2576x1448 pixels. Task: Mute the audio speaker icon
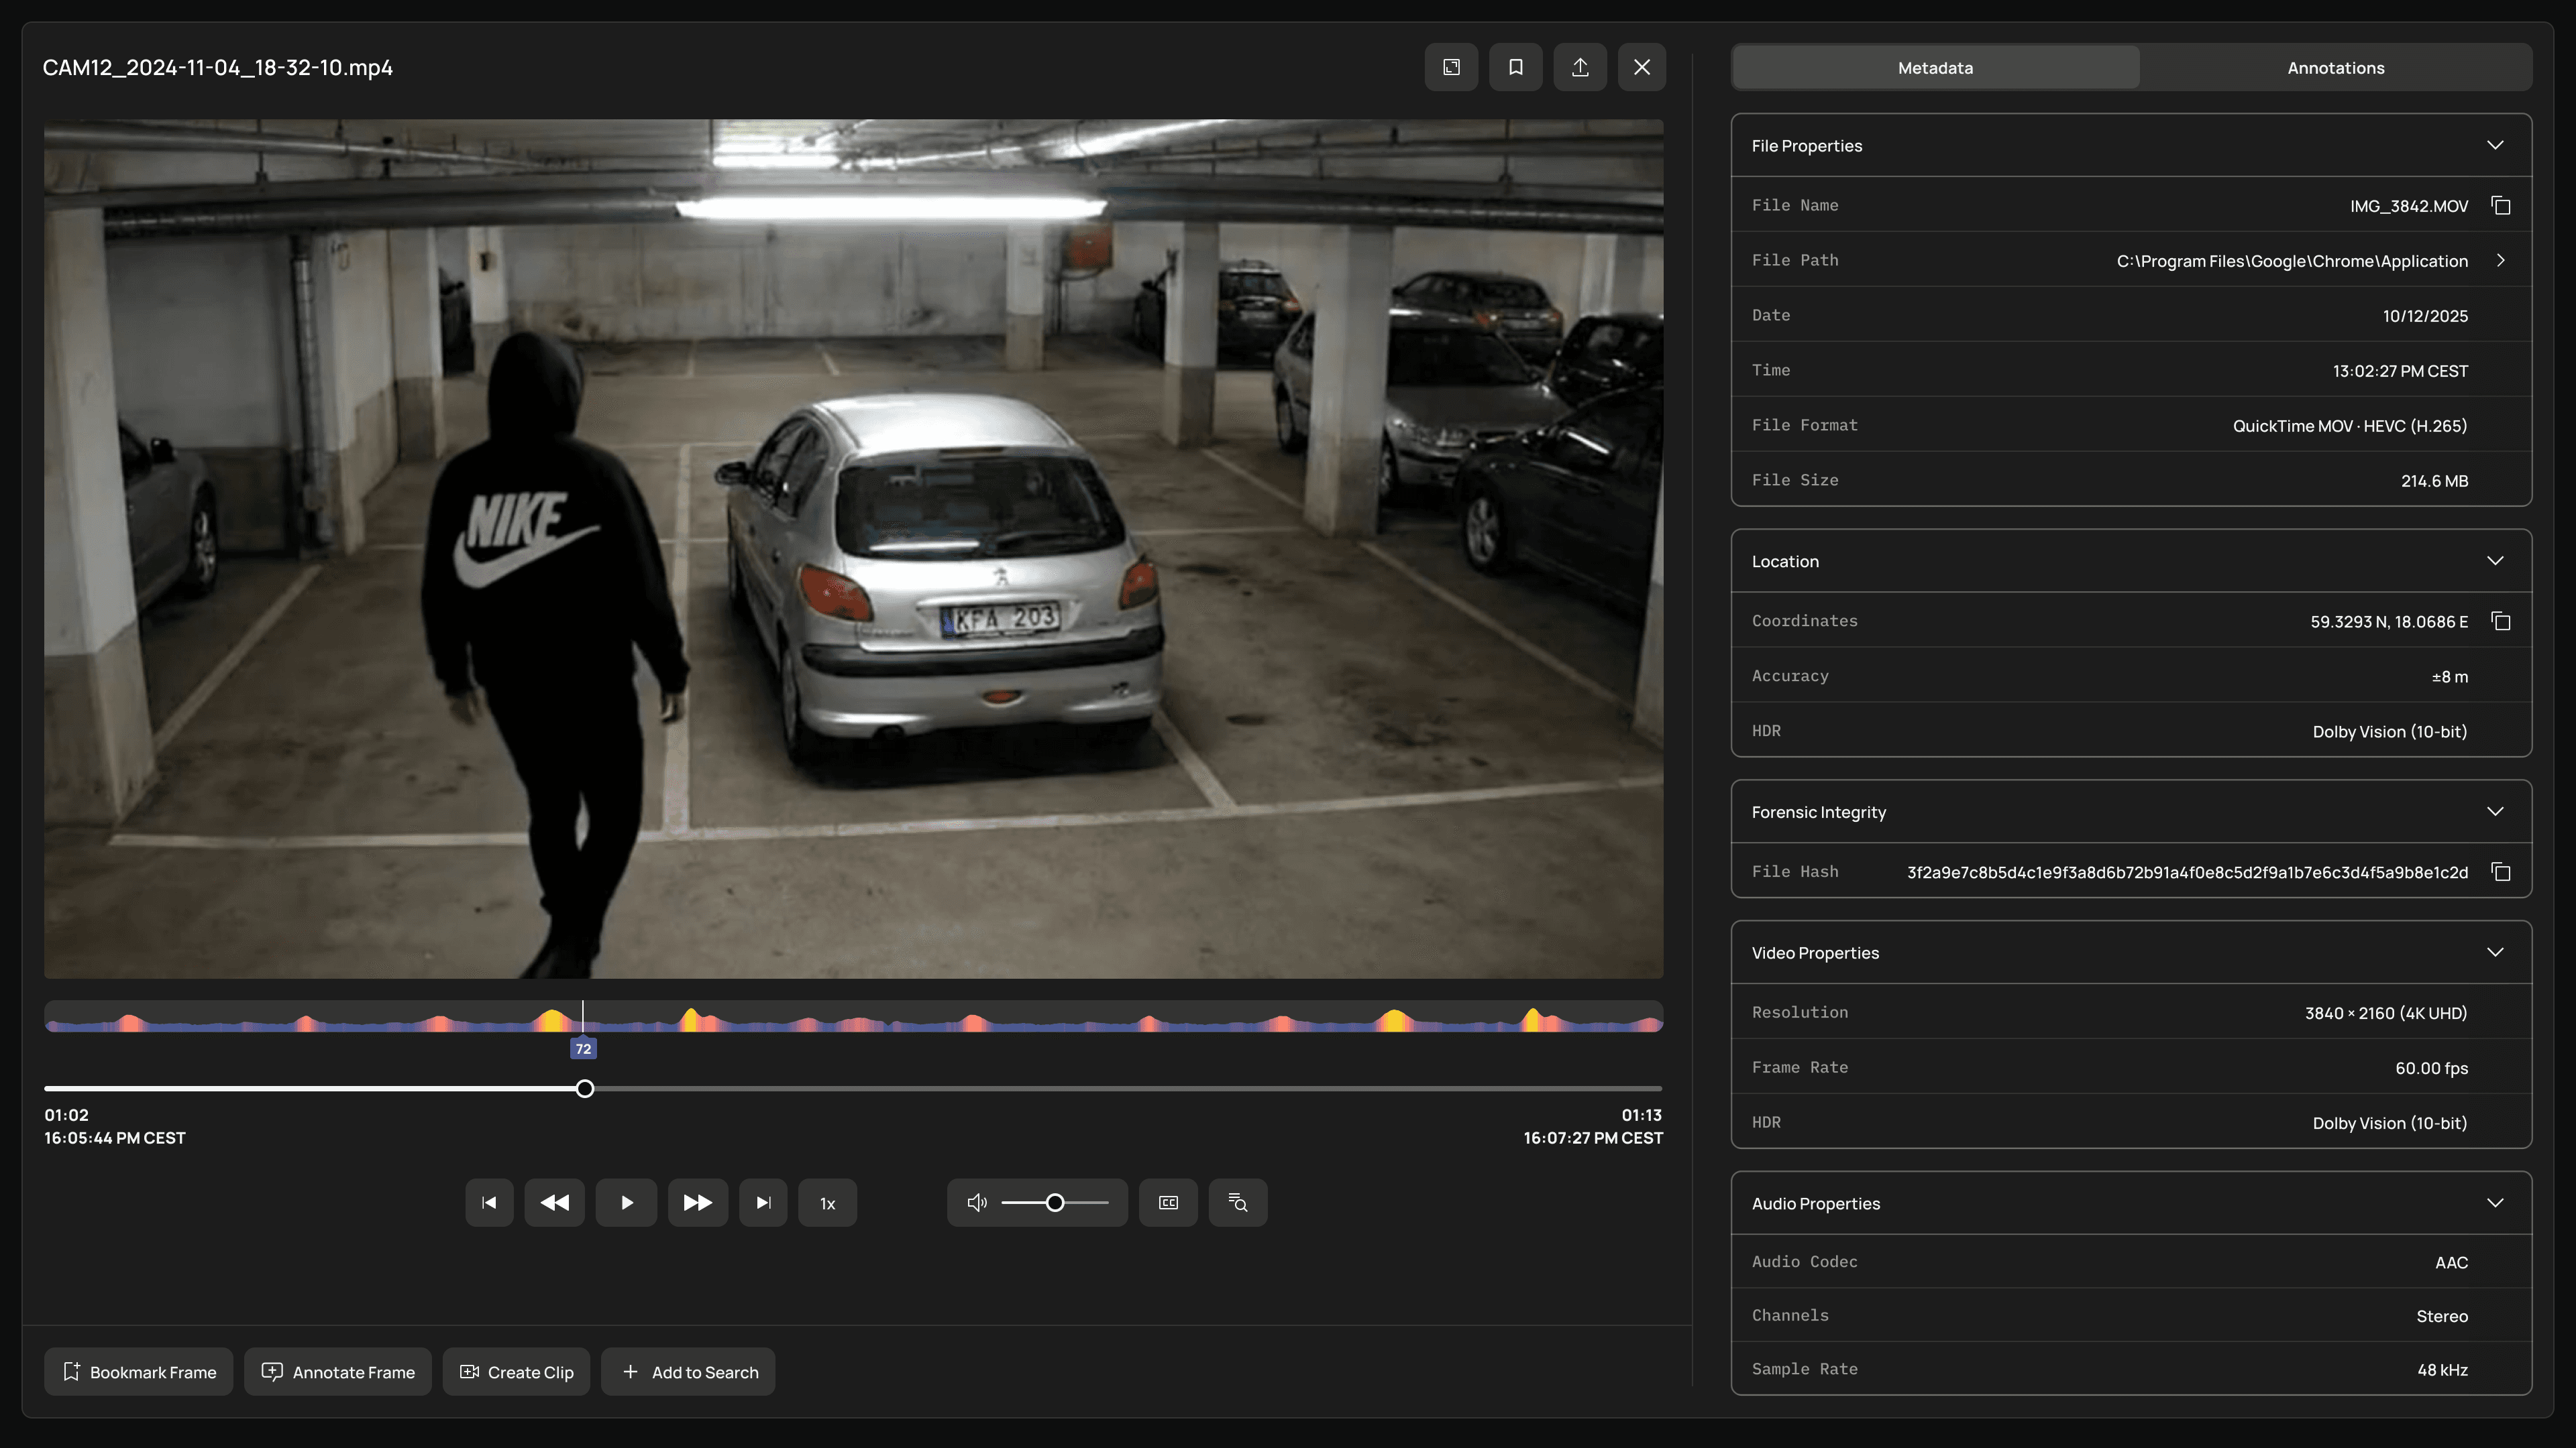click(977, 1202)
